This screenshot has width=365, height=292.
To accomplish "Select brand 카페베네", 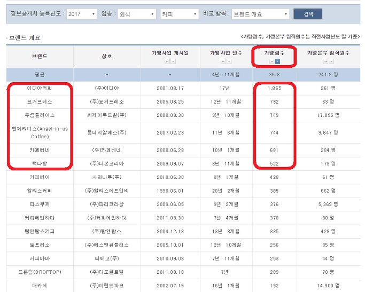I will [40, 150].
